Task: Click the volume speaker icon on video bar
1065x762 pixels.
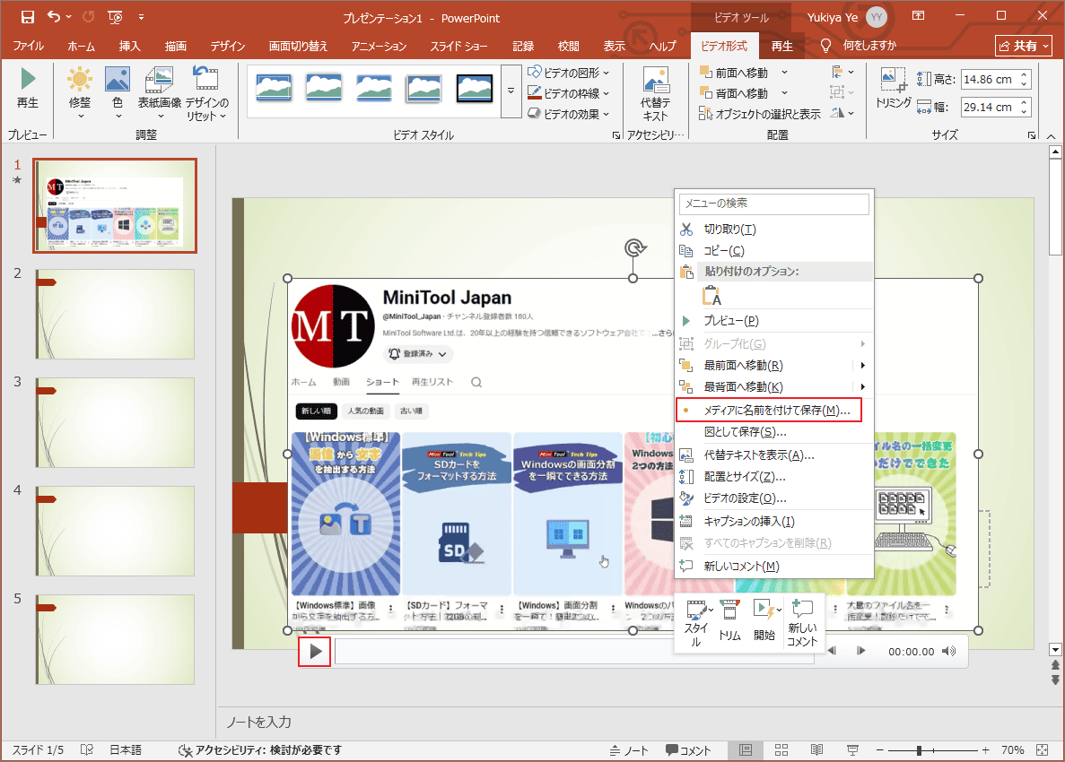Action: 949,652
